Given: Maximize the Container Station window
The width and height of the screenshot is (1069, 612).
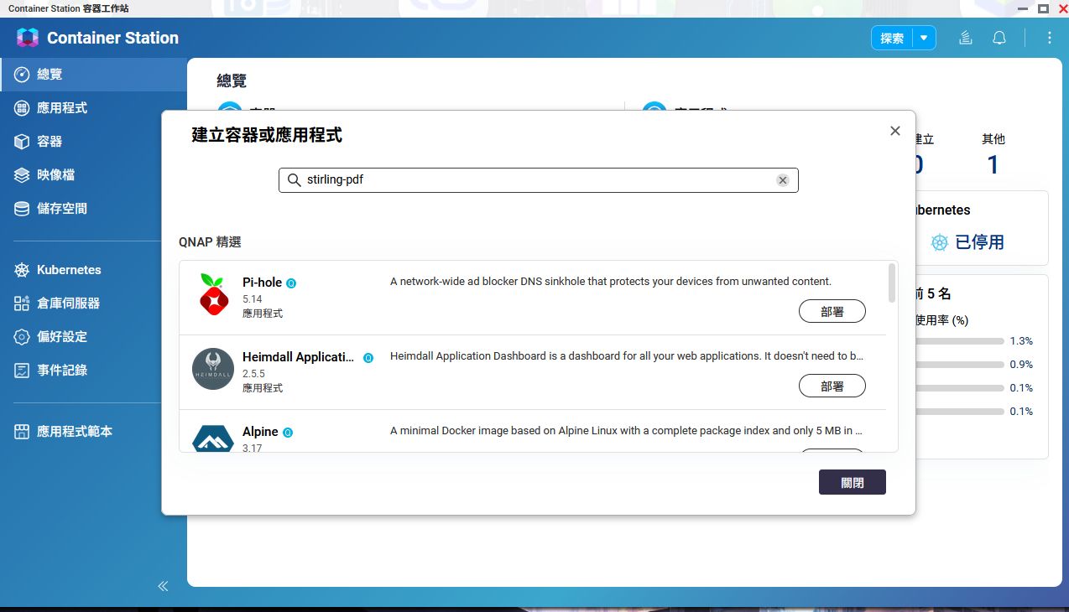Looking at the screenshot, I should pos(1043,8).
